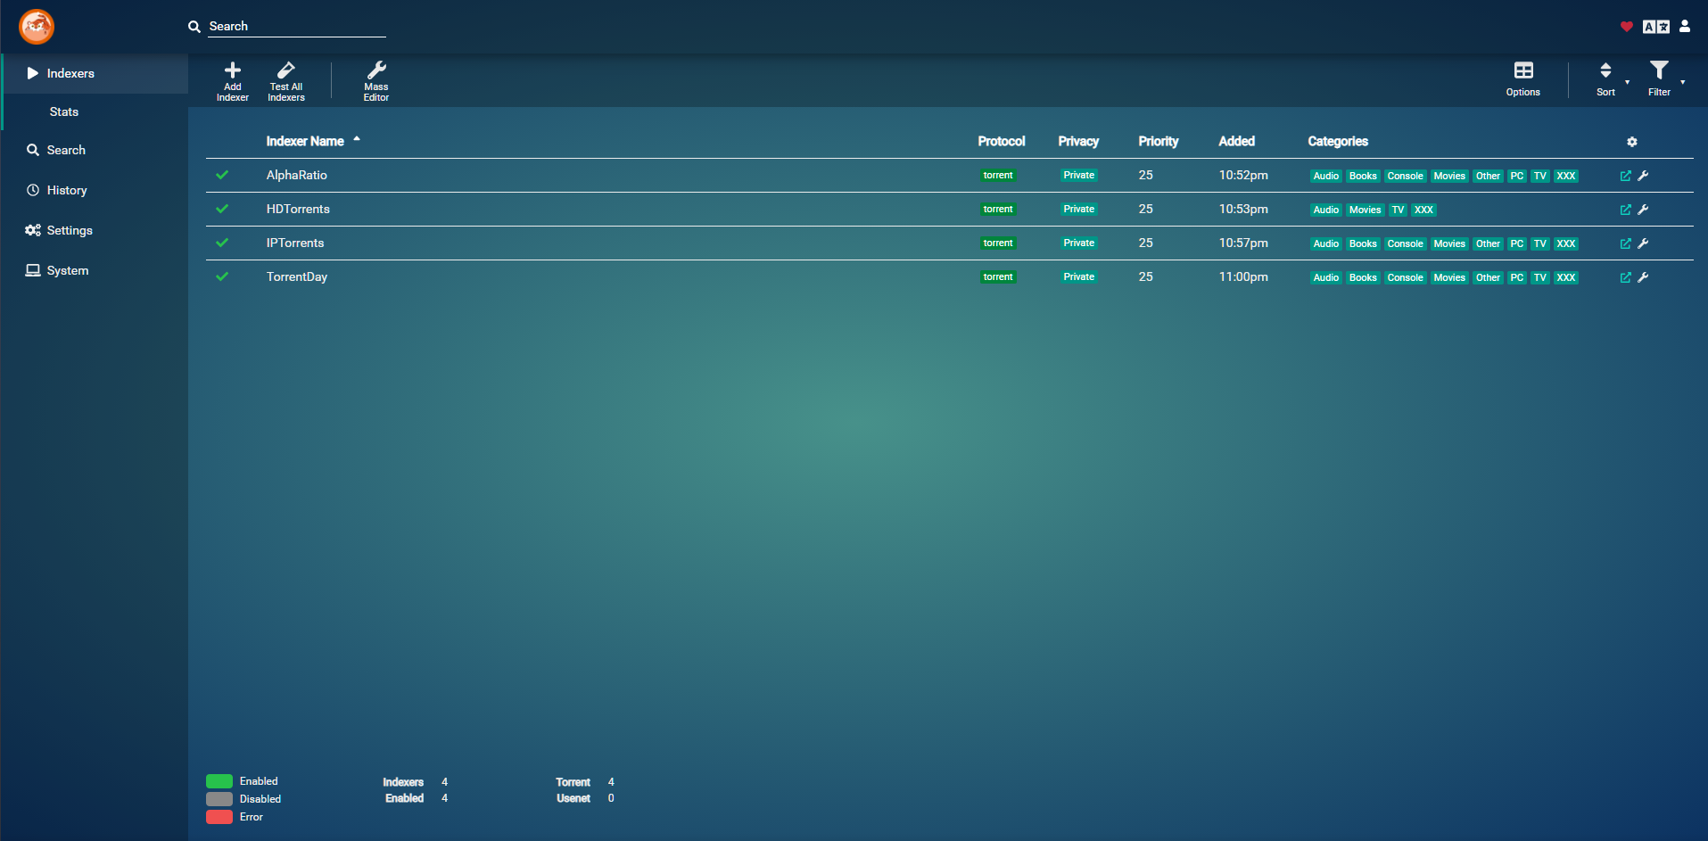Click the HDTorrents enabled status checkmark
Viewport: 1708px width, 841px height.
click(x=222, y=209)
